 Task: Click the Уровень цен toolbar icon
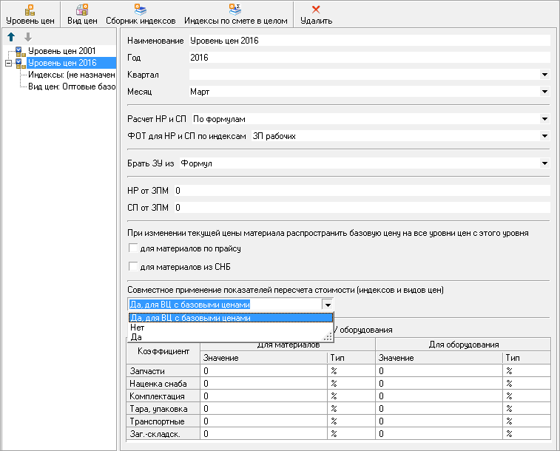click(x=30, y=10)
